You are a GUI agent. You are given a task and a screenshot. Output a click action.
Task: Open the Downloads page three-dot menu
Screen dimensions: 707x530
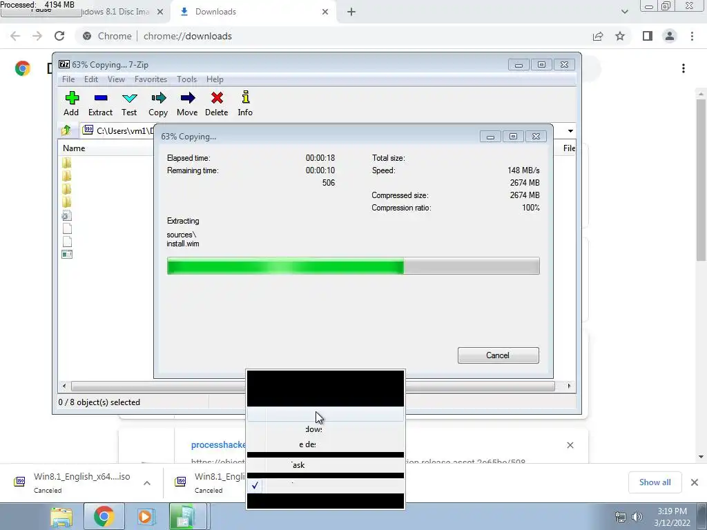click(x=684, y=68)
